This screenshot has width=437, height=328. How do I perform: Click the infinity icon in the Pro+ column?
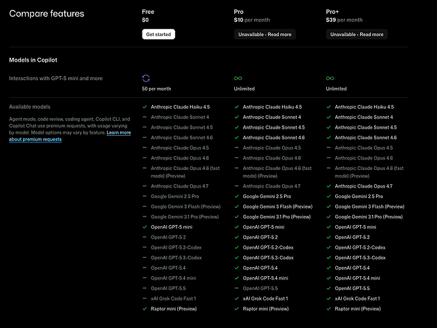point(330,78)
